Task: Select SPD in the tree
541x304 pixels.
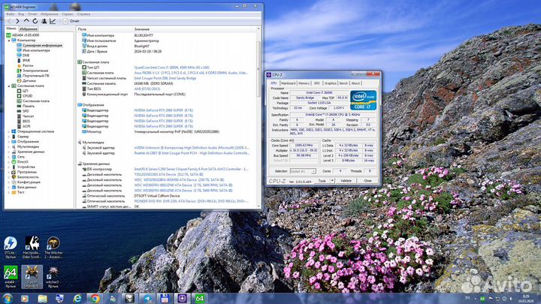Action: point(26,111)
